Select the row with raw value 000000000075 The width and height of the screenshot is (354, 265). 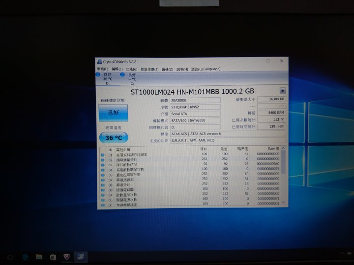click(190, 169)
